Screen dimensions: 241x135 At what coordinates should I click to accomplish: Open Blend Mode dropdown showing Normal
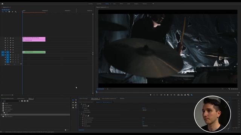149,110
